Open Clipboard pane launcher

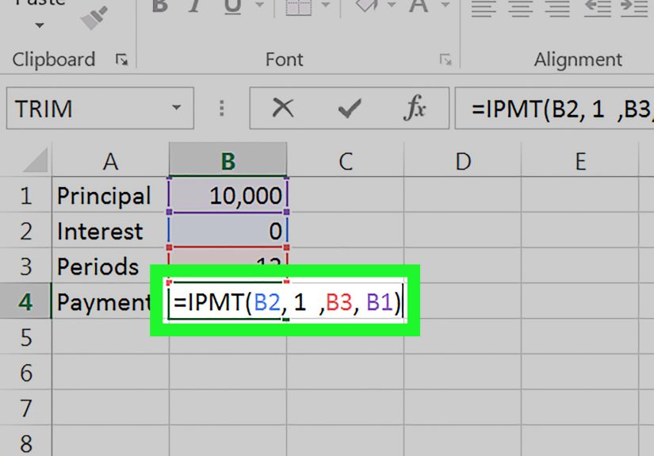121,59
